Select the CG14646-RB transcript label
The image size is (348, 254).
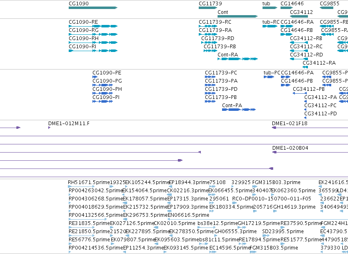coord(297,30)
